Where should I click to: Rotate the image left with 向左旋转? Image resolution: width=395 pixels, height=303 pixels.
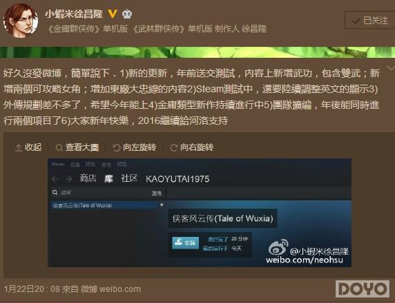coord(134,147)
